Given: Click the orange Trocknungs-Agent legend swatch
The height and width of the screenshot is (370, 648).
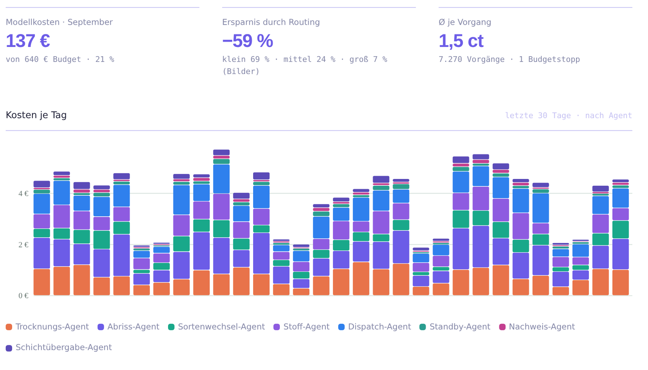Looking at the screenshot, I should pyautogui.click(x=9, y=327).
